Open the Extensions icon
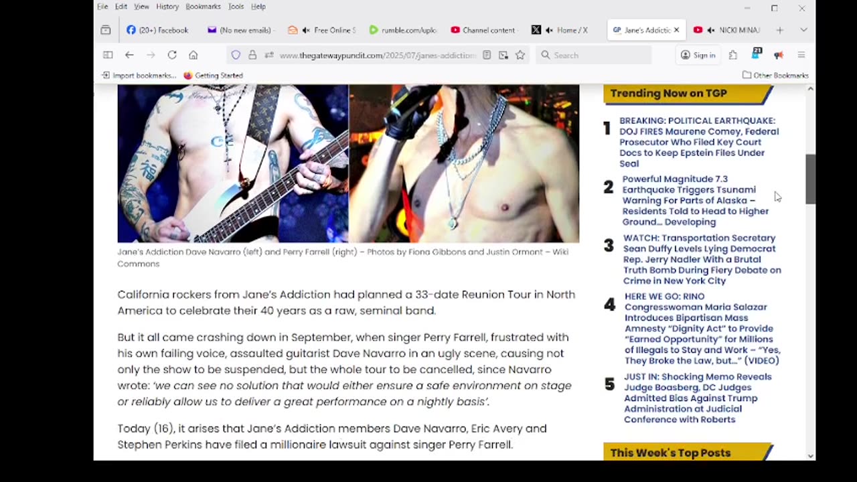The height and width of the screenshot is (482, 857). [x=733, y=55]
